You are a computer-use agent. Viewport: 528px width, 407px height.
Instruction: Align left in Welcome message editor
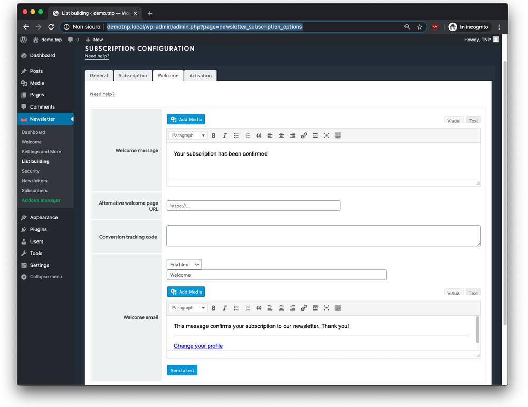click(x=270, y=135)
